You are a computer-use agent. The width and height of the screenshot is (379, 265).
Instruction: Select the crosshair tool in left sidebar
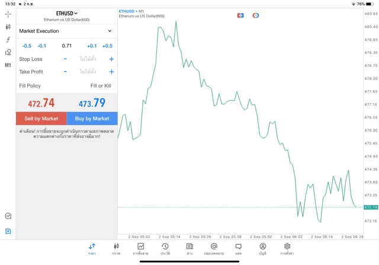(x=8, y=14)
